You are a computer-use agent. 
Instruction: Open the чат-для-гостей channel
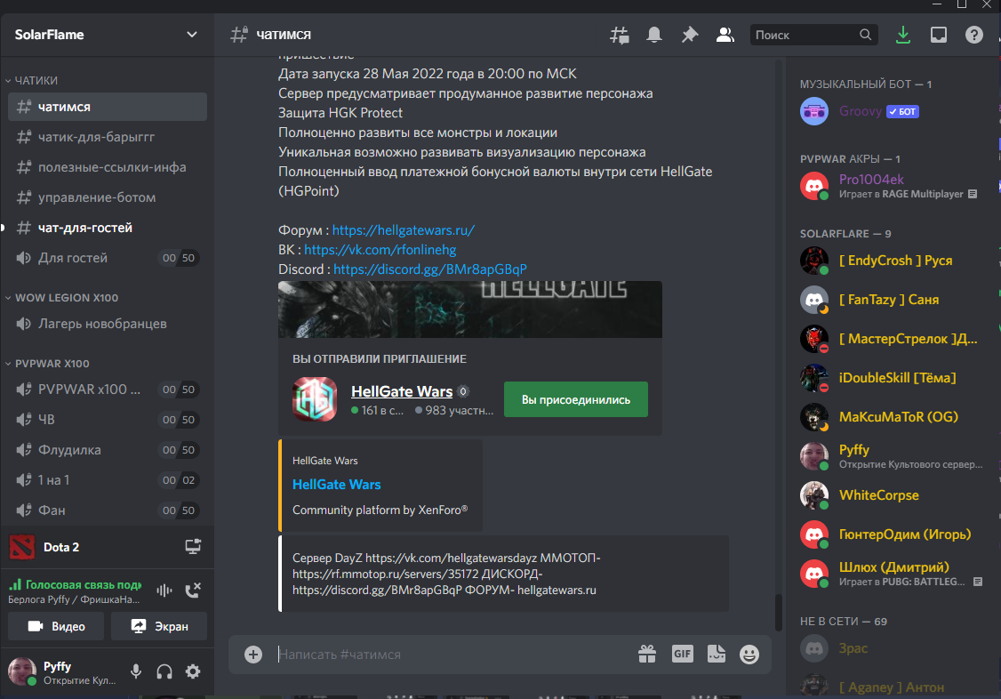pyautogui.click(x=108, y=228)
